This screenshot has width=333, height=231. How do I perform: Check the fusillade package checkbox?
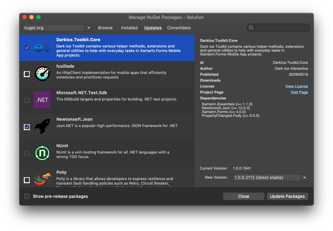pos(27,74)
